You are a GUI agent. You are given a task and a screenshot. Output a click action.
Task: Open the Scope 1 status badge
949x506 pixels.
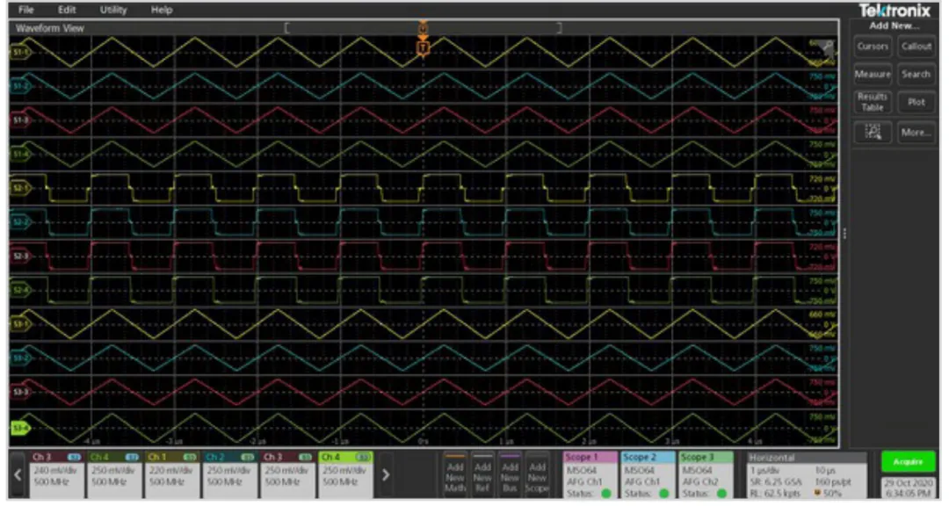tap(589, 474)
